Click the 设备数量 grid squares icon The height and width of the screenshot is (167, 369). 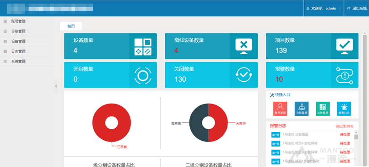click(x=143, y=47)
